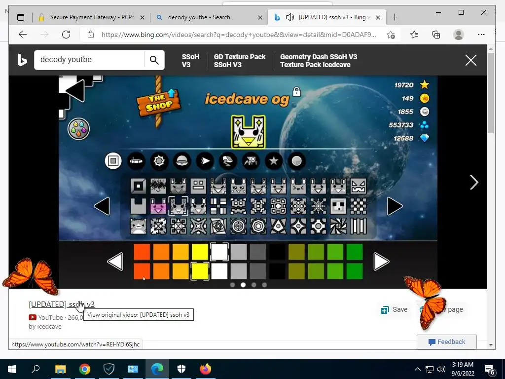Image resolution: width=505 pixels, height=379 pixels.
Task: Launch Google Chrome from taskbar
Action: [85, 369]
